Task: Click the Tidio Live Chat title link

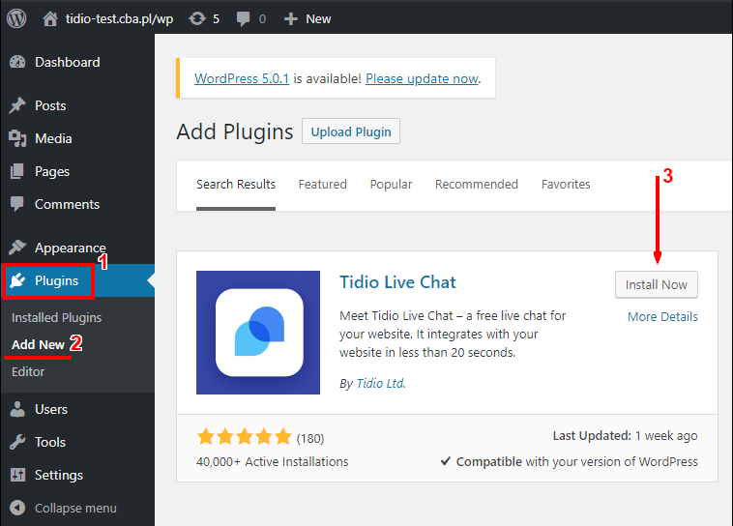Action: (397, 282)
